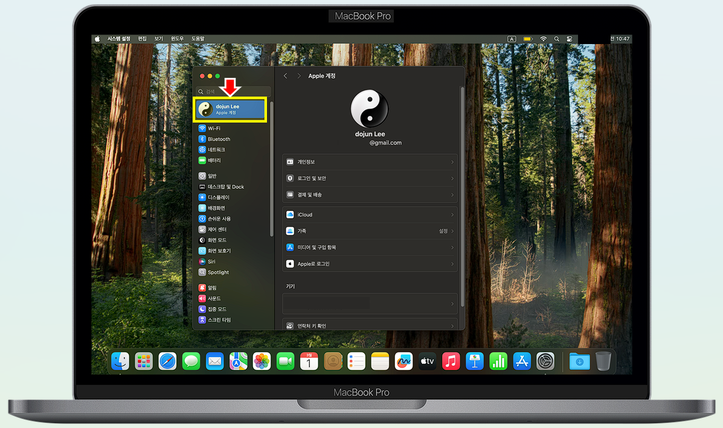Open the 편집 menu

coord(142,39)
